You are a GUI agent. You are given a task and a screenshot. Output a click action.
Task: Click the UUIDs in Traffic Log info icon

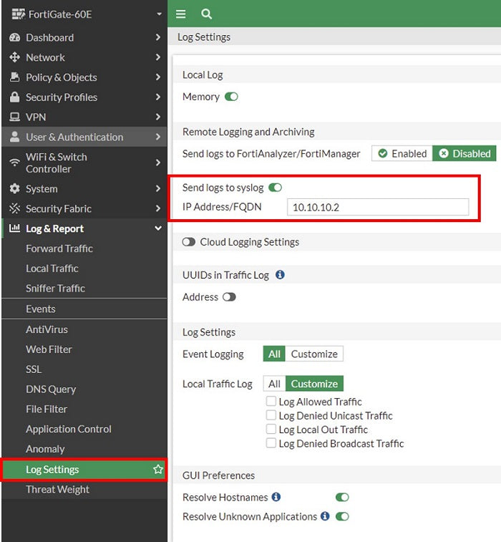[x=280, y=274]
